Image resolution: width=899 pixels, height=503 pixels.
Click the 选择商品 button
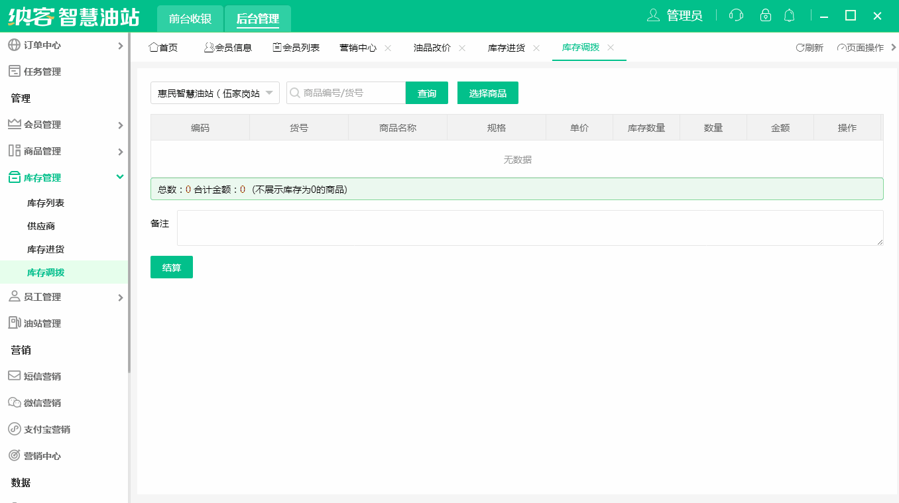click(x=487, y=93)
